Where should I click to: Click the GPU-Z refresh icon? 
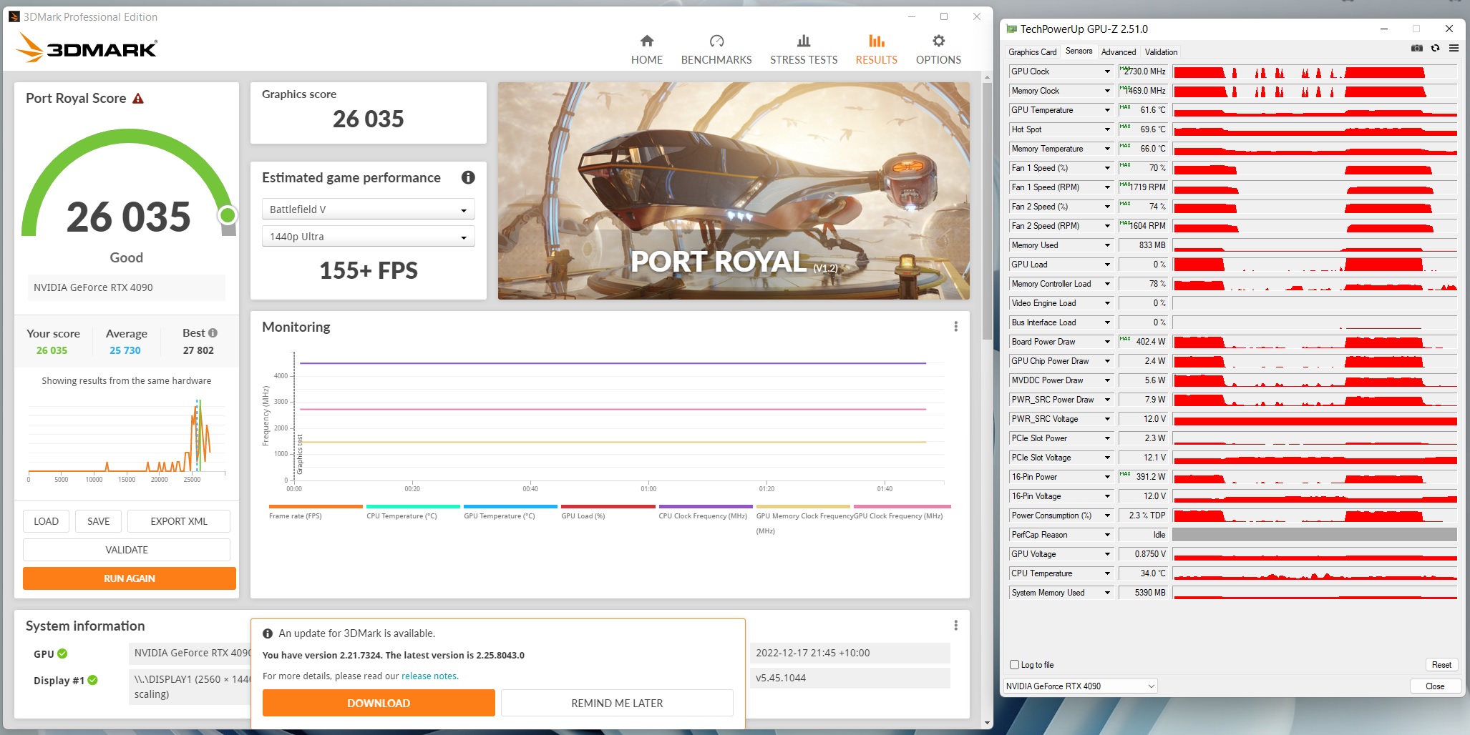click(1435, 48)
